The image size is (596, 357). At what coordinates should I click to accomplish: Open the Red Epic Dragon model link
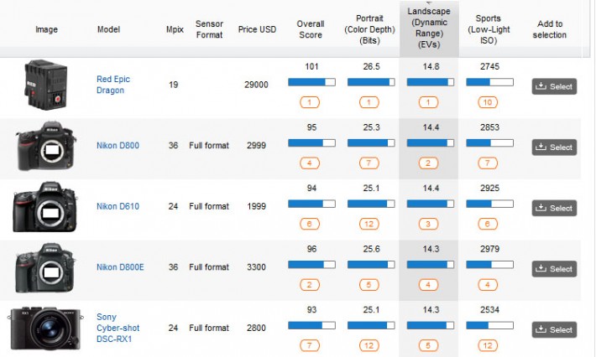[113, 85]
